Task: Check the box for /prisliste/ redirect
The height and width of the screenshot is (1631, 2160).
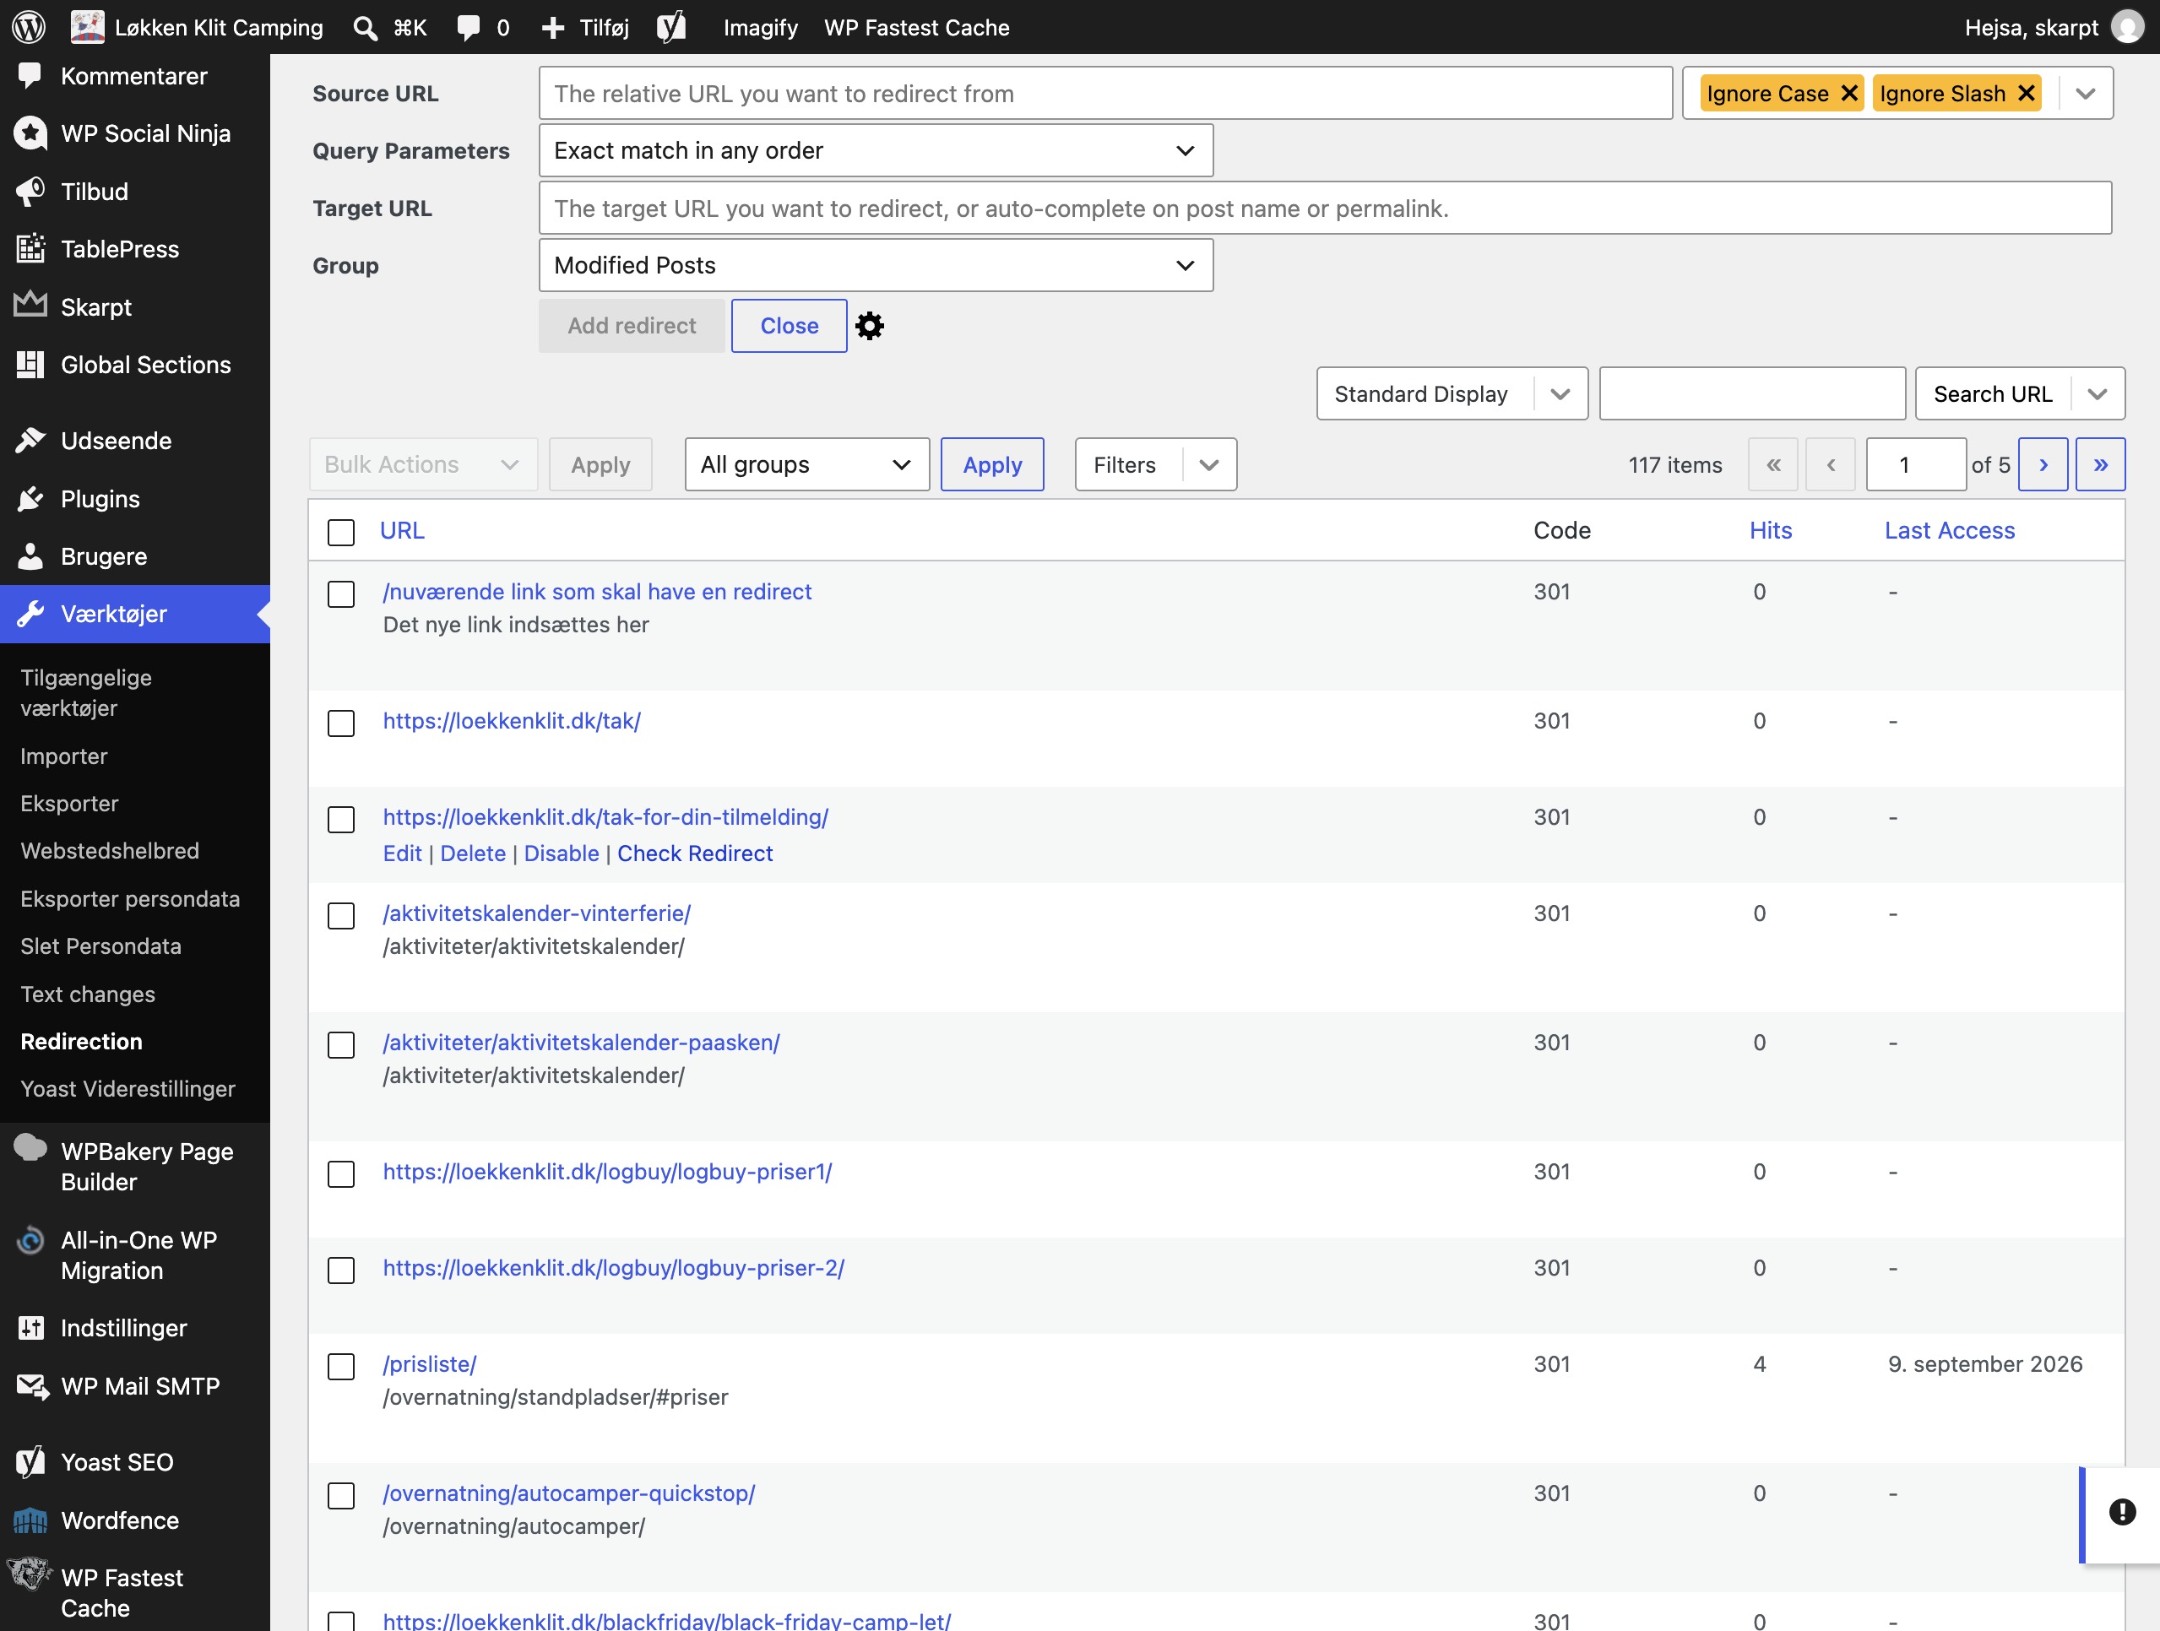Action: [x=341, y=1366]
